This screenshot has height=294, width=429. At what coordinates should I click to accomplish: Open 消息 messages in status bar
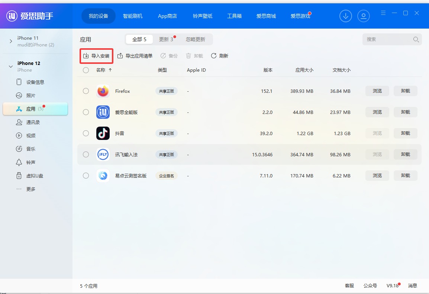tap(413, 285)
